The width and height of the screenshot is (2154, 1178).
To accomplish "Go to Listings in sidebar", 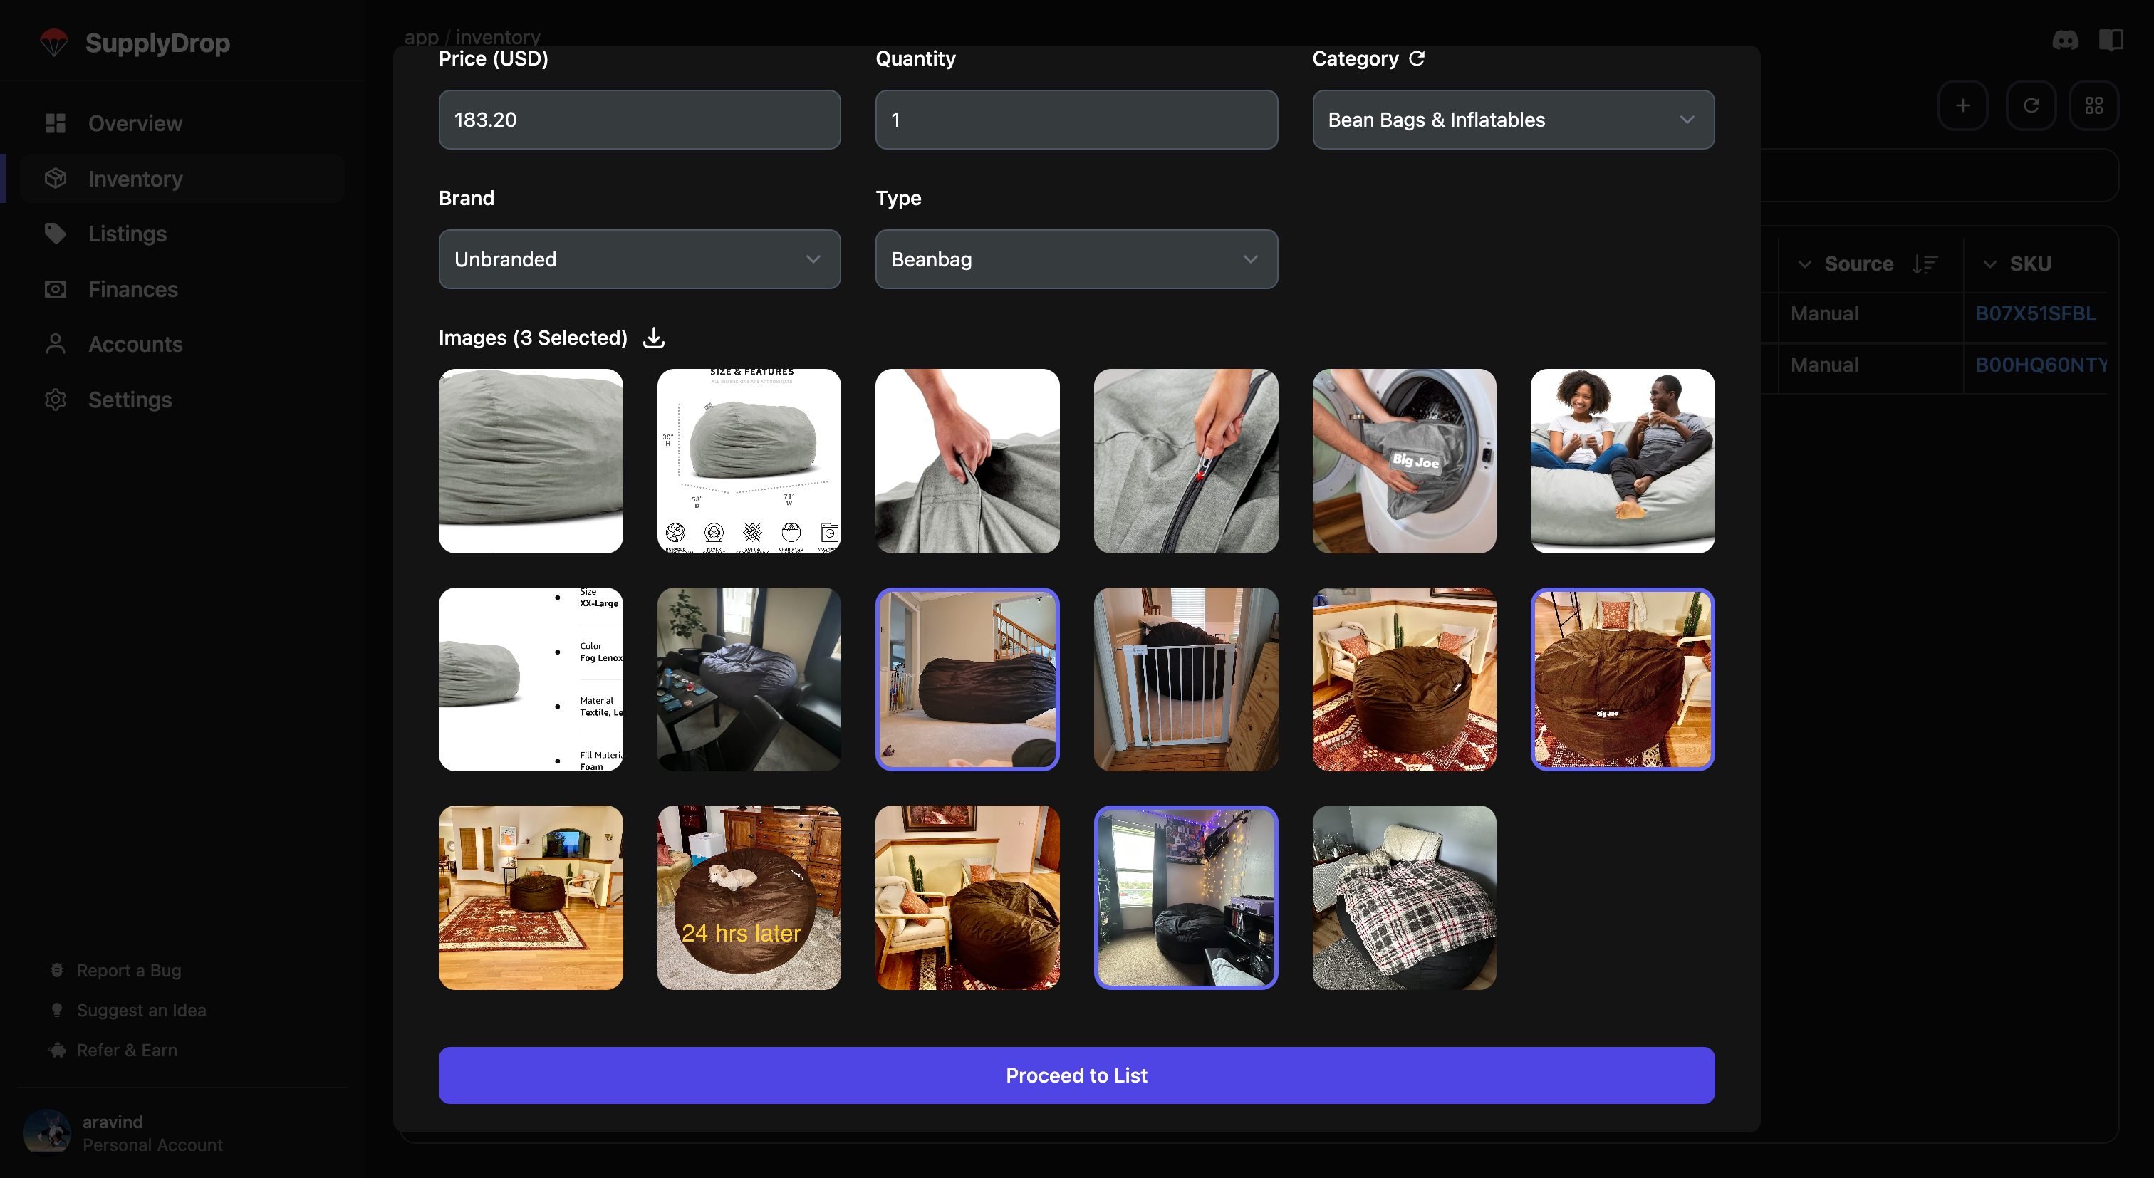I will pyautogui.click(x=127, y=234).
